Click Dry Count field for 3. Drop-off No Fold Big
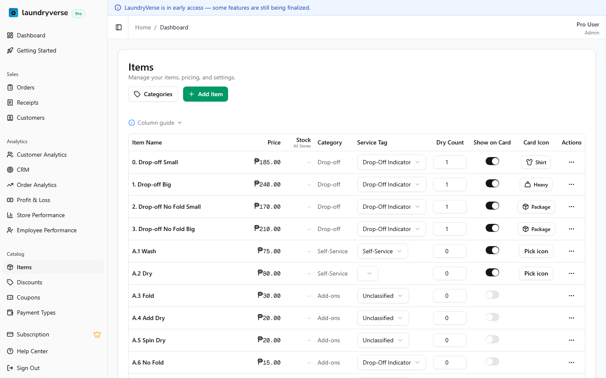 click(x=449, y=229)
